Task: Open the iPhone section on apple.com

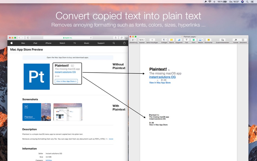Action: 48,43
